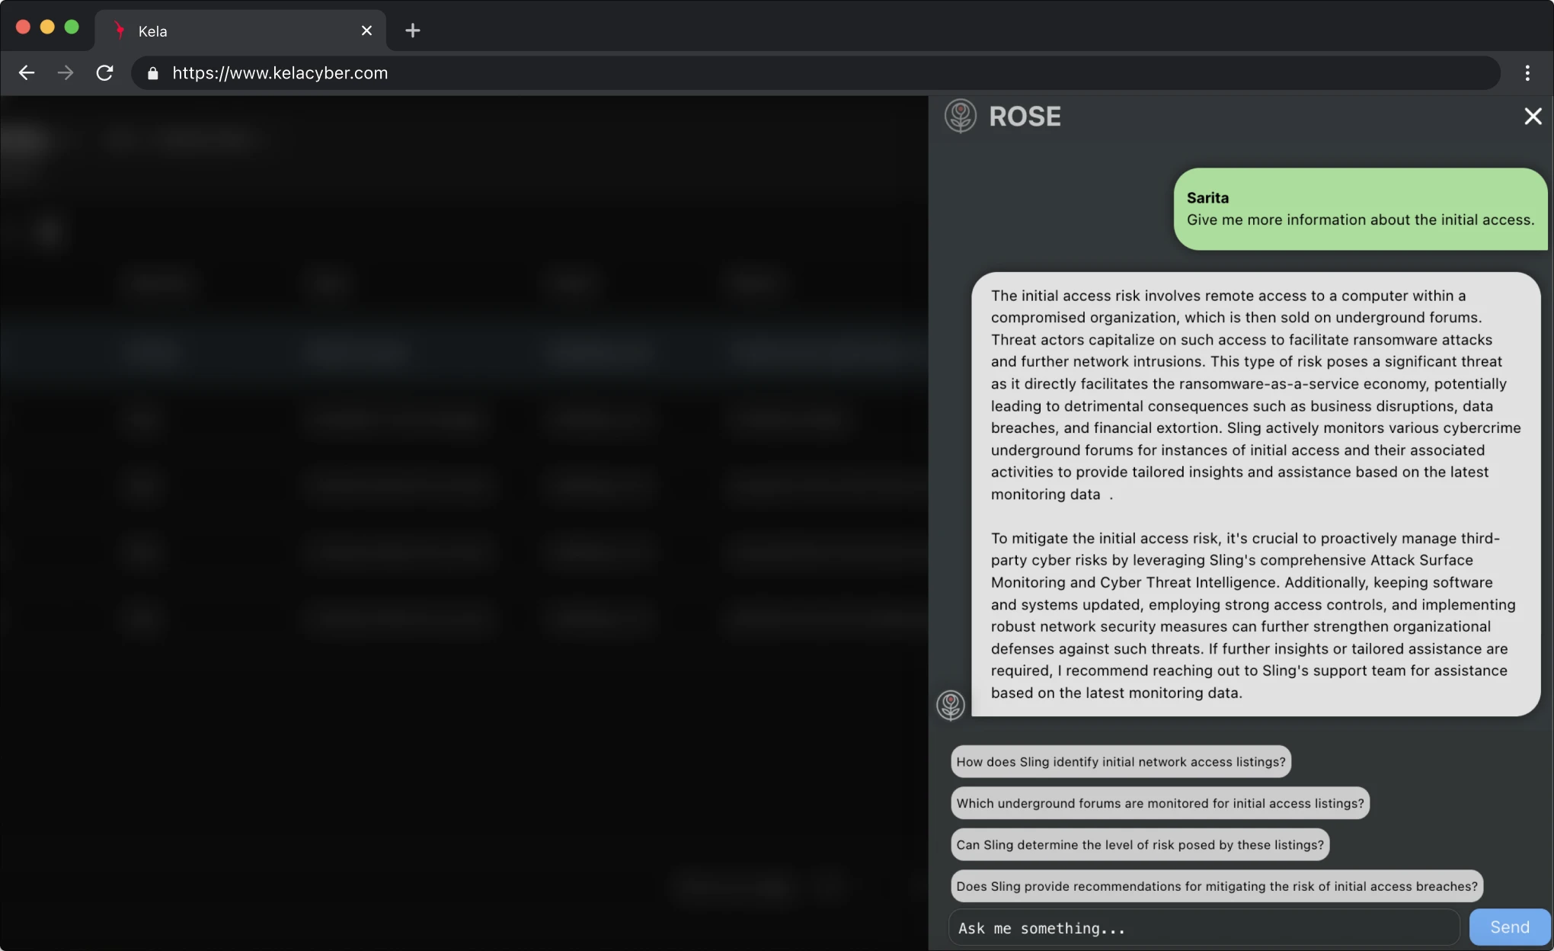Screen dimensions: 1554x951
Task: Click 'The initial access risk involves' paragraph
Action: [1255, 395]
